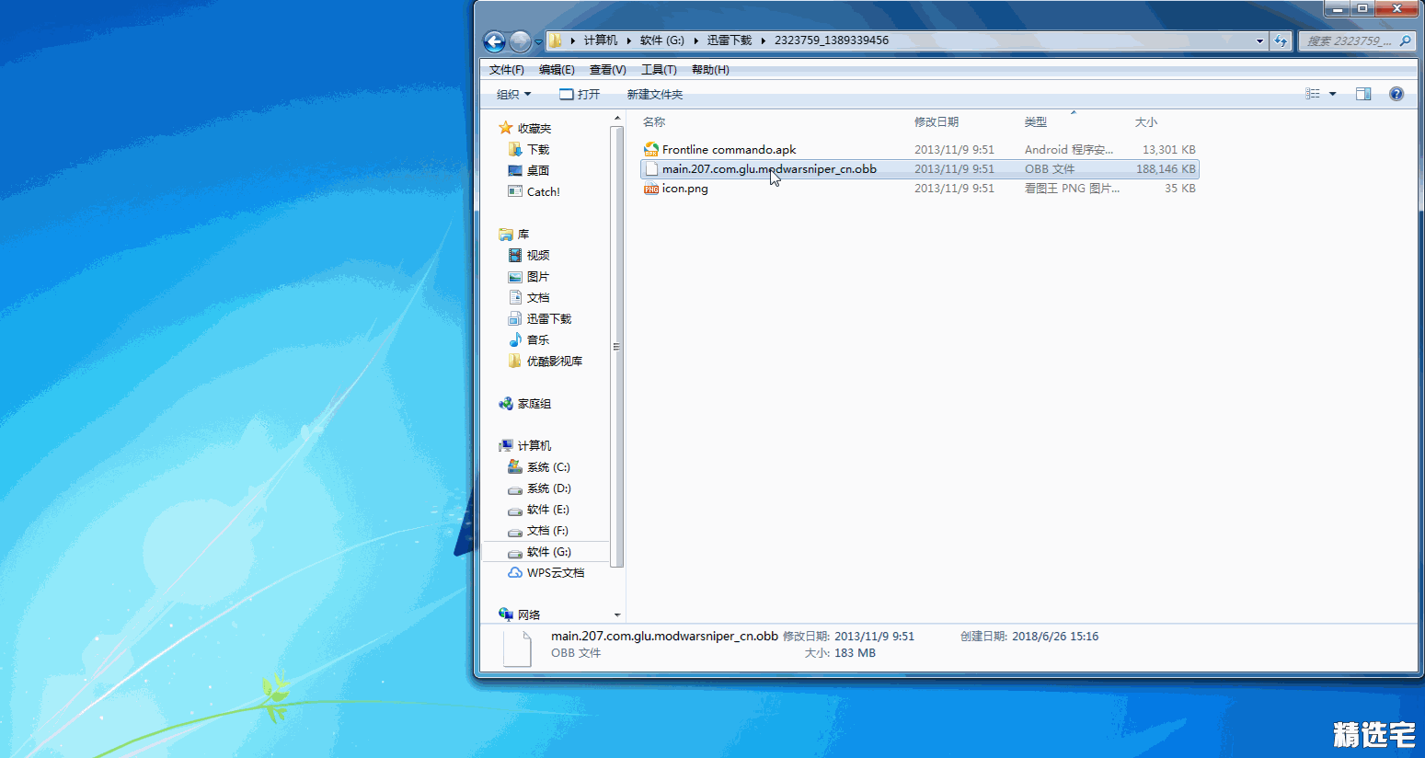Expand the address bar history dropdown arrow

1259,40
